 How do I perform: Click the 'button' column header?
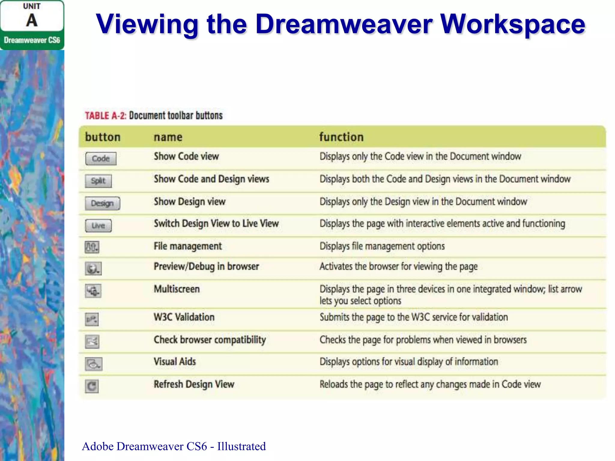pyautogui.click(x=103, y=137)
